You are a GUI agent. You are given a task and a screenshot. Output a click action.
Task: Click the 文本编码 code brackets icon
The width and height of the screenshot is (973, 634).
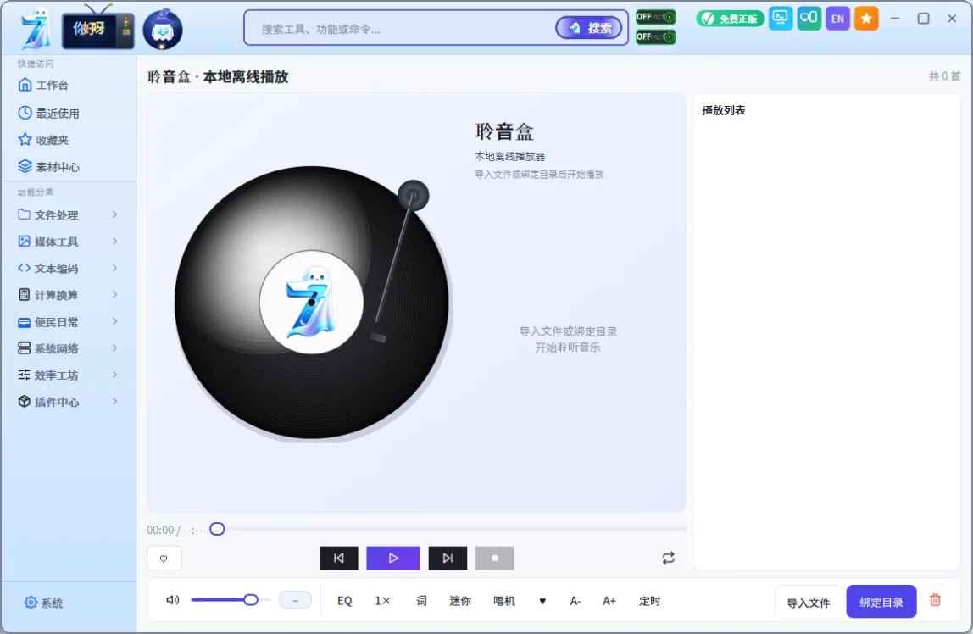click(x=25, y=268)
